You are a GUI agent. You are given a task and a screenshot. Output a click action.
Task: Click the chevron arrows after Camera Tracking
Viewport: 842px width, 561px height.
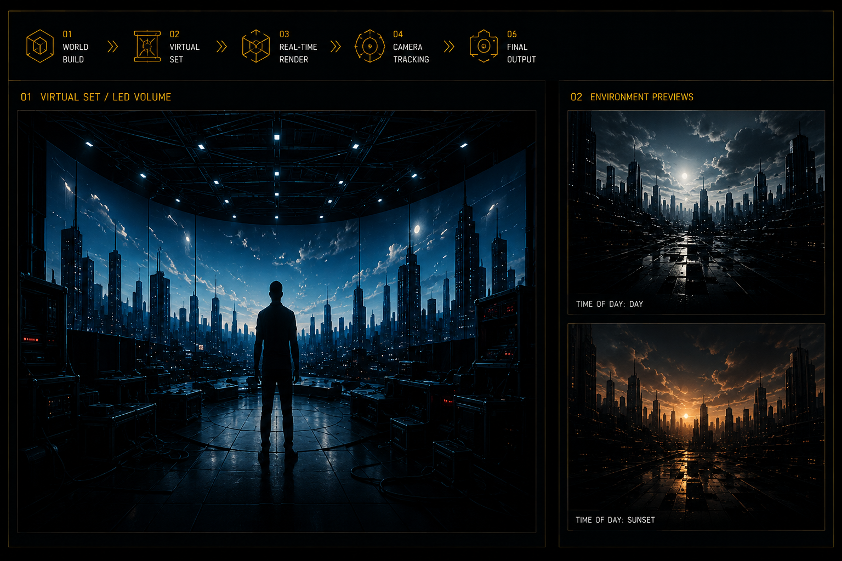pos(449,47)
